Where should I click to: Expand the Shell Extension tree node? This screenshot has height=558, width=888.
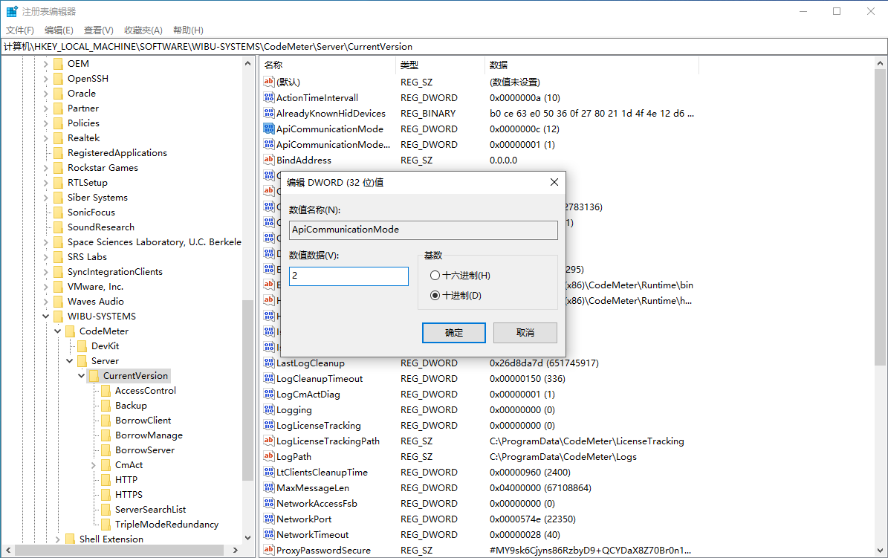58,539
